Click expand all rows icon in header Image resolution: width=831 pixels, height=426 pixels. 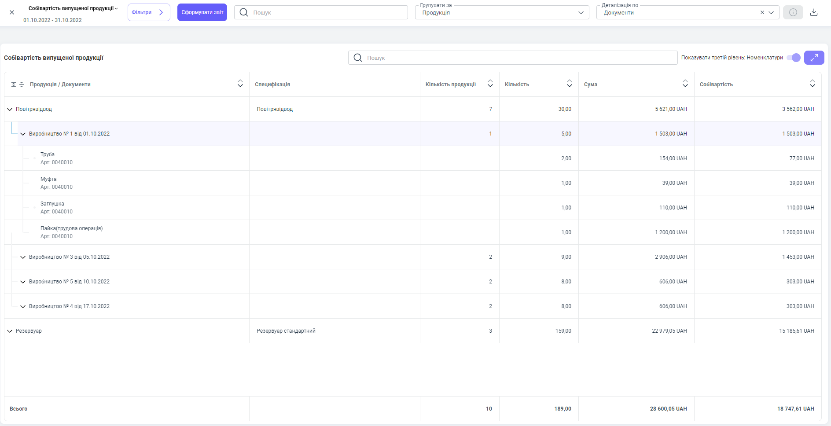pos(14,84)
